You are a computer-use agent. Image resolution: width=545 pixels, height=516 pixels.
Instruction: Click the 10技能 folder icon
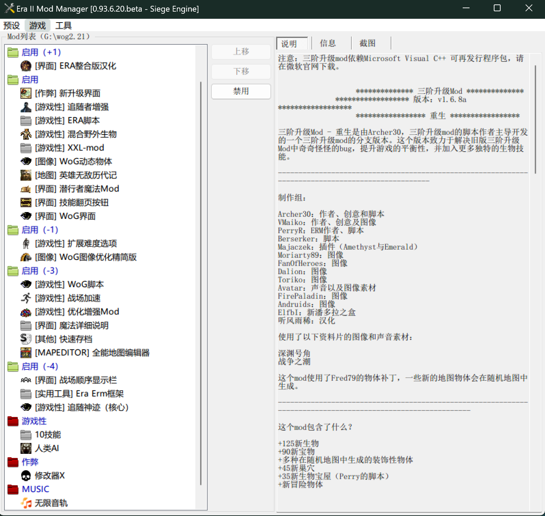click(26, 435)
